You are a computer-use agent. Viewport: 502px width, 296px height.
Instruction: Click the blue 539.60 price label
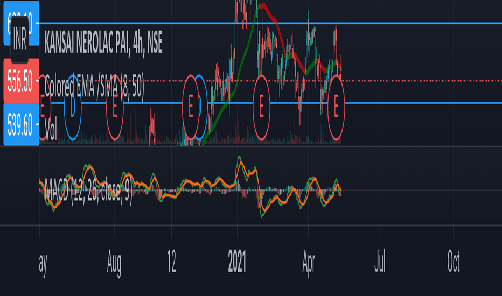point(21,124)
